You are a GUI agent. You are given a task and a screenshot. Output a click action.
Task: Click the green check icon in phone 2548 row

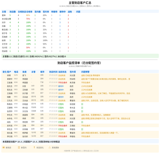(x=82, y=111)
